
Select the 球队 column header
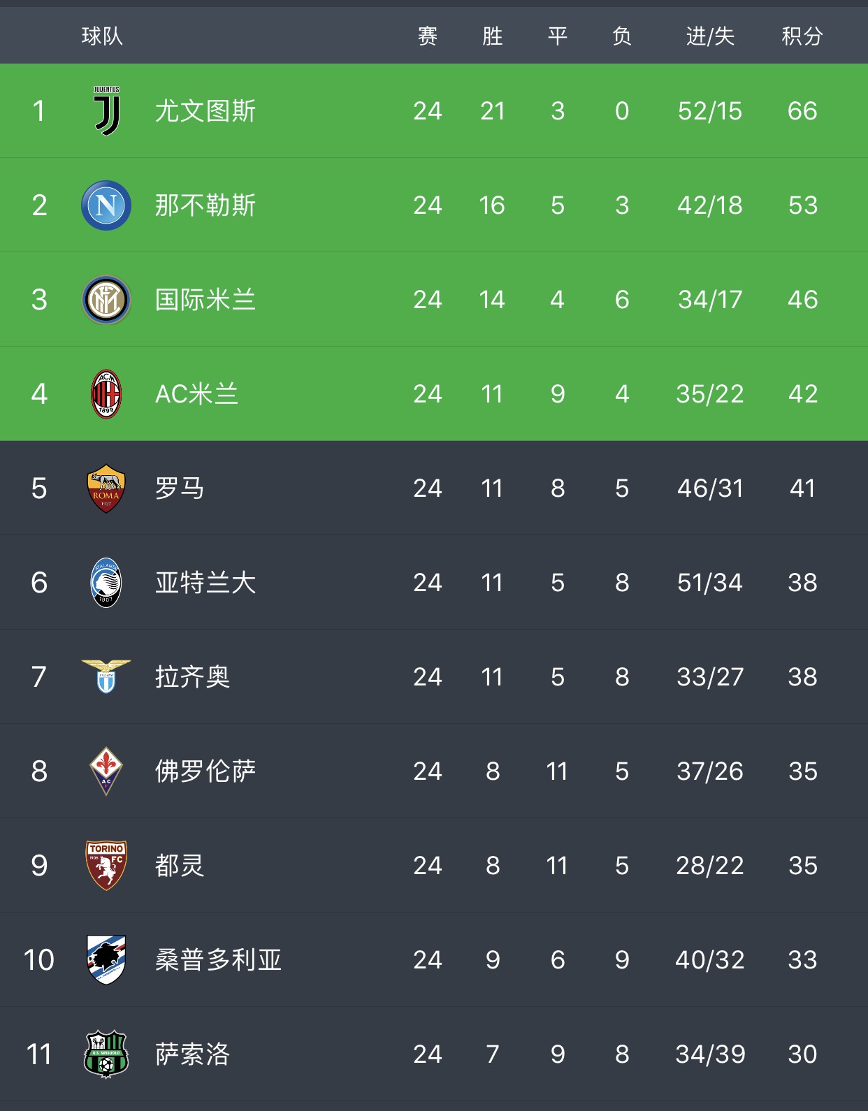point(102,36)
